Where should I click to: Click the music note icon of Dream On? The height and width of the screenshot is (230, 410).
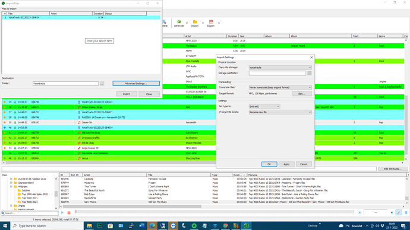click(79, 122)
